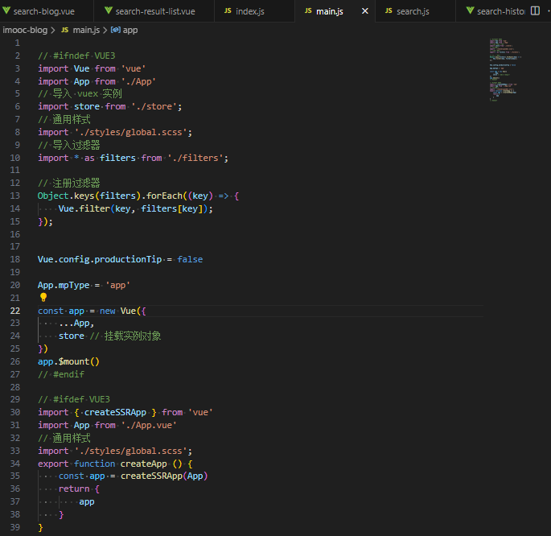Click 'Vue.filter' on line 14

click(84, 208)
